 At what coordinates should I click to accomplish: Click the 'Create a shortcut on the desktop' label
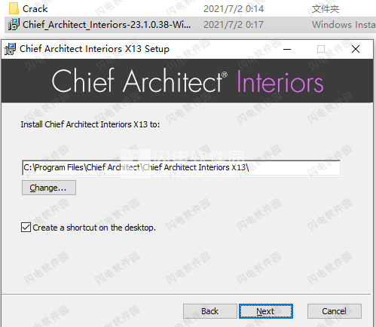click(94, 228)
